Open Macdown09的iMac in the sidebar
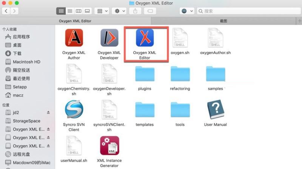This screenshot has width=302, height=169. (x=28, y=163)
